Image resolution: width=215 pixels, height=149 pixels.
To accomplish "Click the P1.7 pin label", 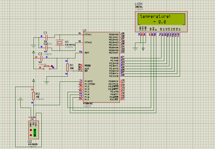I will (x=87, y=100).
